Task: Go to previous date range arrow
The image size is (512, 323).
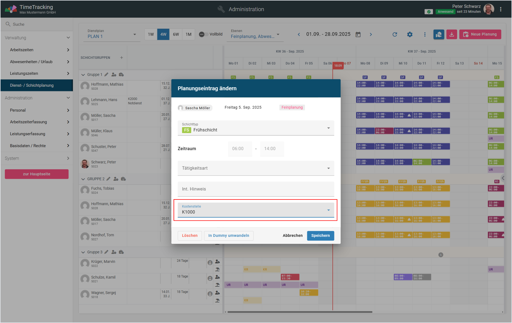Action: [299, 34]
